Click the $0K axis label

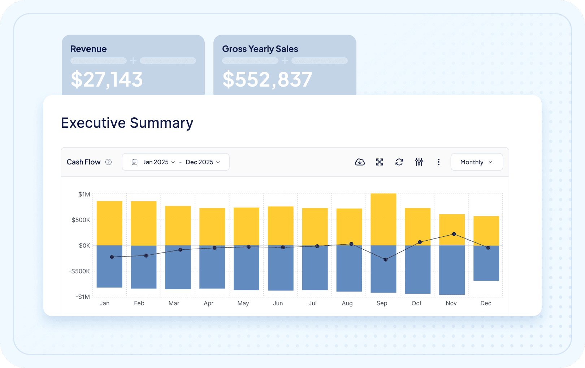point(84,246)
